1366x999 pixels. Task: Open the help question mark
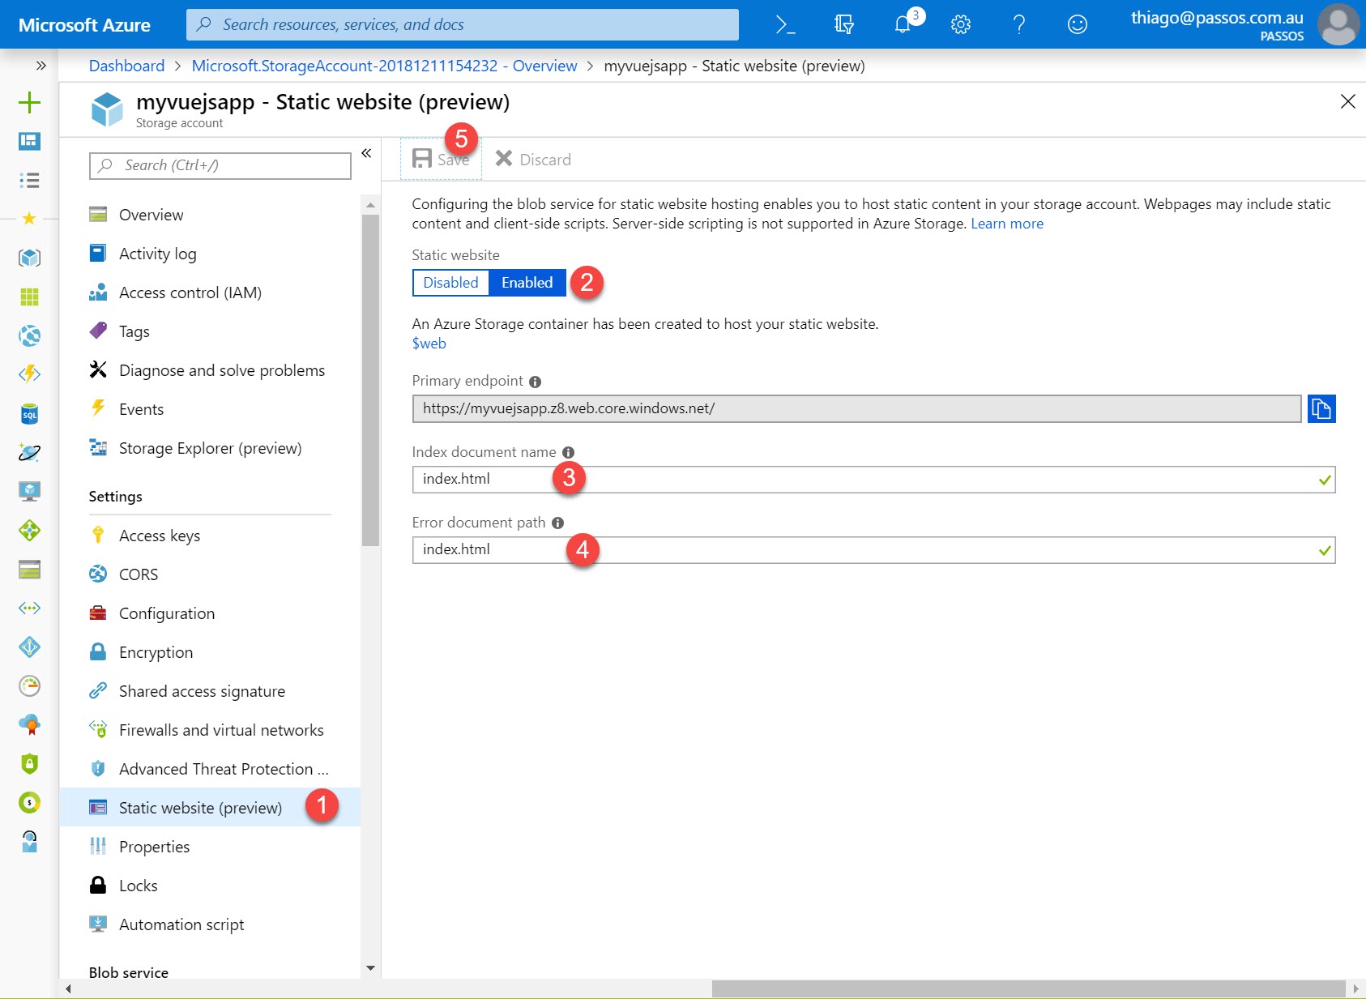1019,24
